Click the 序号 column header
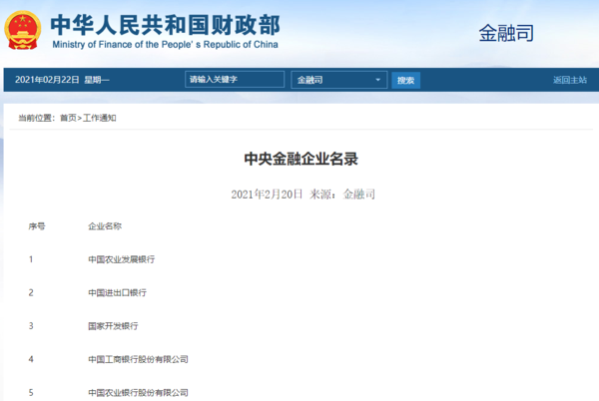This screenshot has height=401, width=599. click(37, 226)
